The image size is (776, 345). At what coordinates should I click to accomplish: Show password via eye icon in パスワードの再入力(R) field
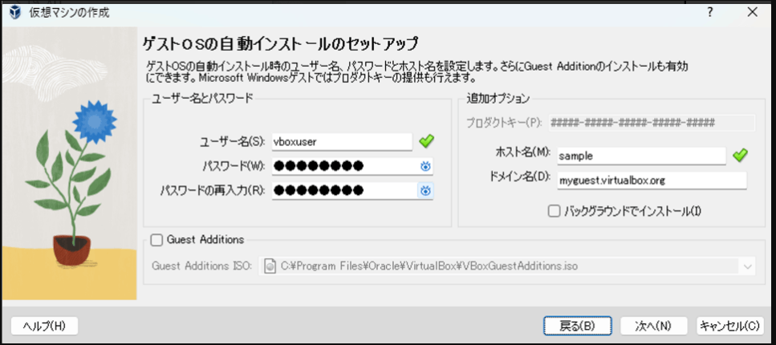[x=425, y=191]
